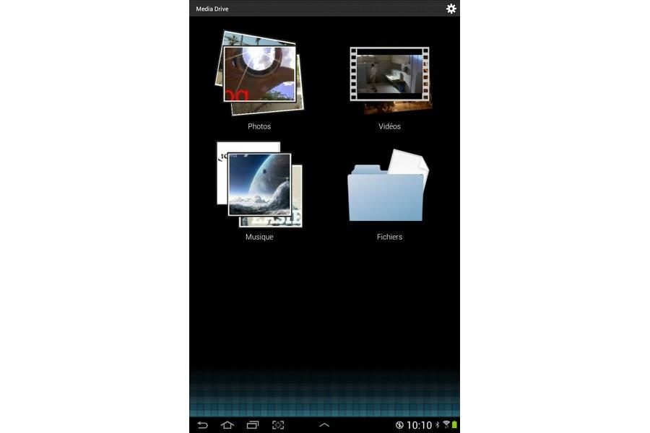Click the Vidéos label
This screenshot has height=433, width=650.
[x=390, y=126]
